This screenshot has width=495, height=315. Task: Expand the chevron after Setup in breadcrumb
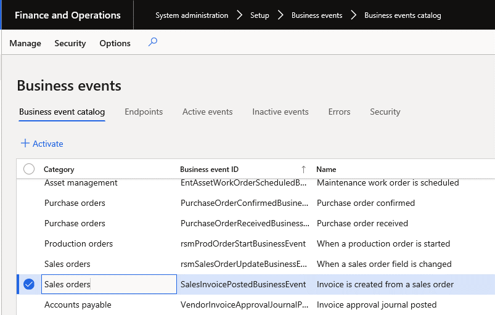pyautogui.click(x=280, y=15)
